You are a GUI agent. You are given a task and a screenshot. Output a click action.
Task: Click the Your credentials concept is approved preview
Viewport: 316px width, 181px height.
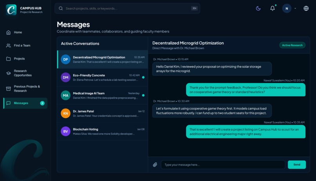coord(105,116)
